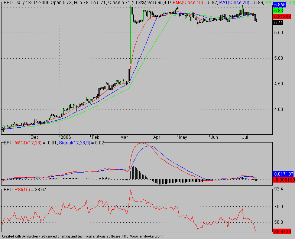This screenshot has height=239, width=295.
Task: Click the May month label on time axis
Action: 183,137
